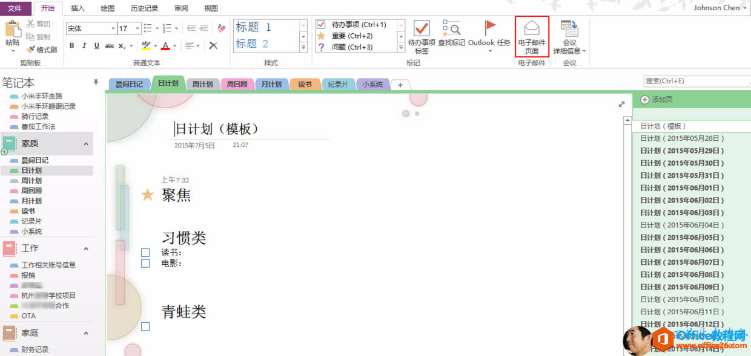Clear all formatting with eraser icon

221,28
